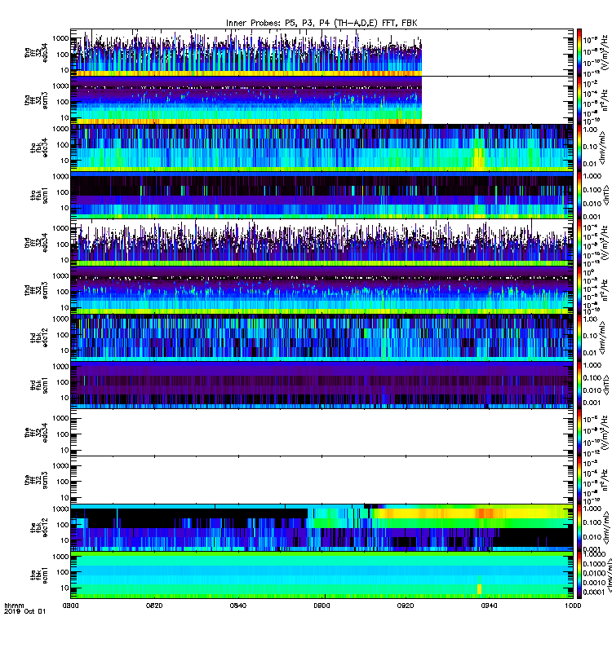
Task: Select the 'the fbk edc12' panel label
Action: pyautogui.click(x=39, y=527)
